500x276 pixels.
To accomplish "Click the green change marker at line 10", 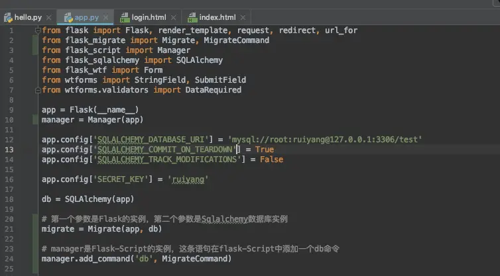I will tap(35, 120).
